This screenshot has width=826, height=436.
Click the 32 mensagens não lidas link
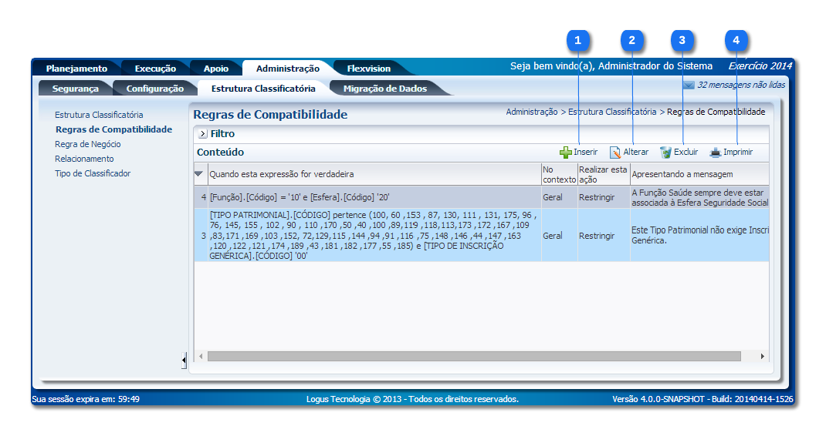coord(741,86)
